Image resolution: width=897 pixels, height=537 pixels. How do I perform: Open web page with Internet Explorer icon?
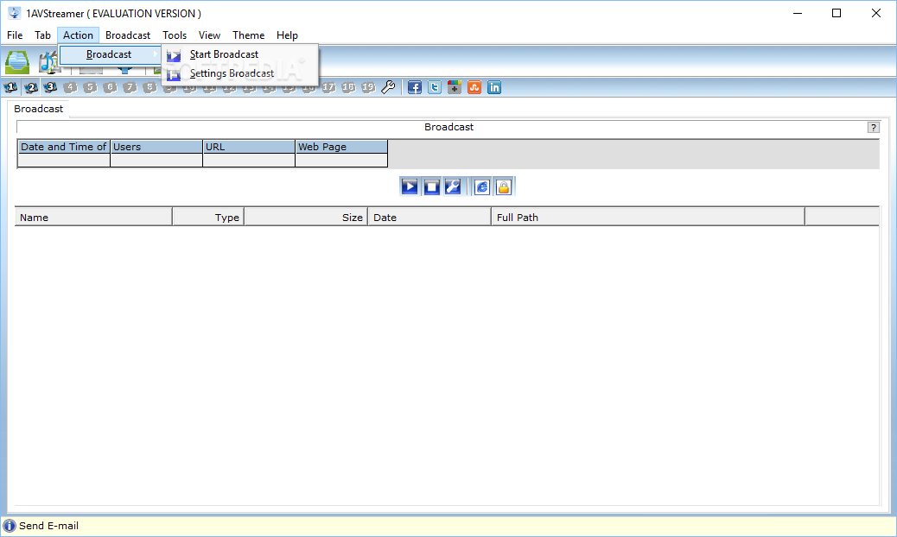point(482,186)
